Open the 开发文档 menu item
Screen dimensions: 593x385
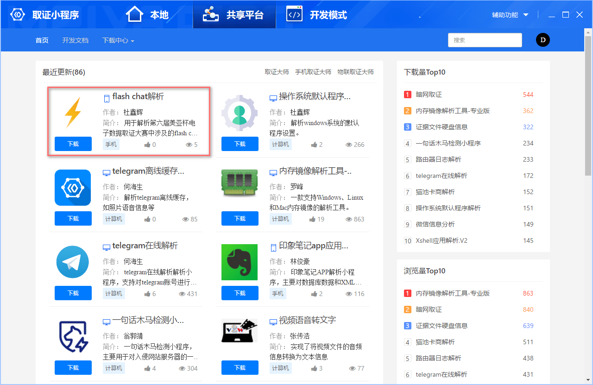click(75, 40)
